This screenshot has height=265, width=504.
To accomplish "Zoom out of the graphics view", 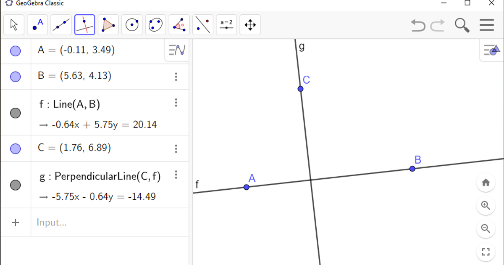I will (x=486, y=229).
